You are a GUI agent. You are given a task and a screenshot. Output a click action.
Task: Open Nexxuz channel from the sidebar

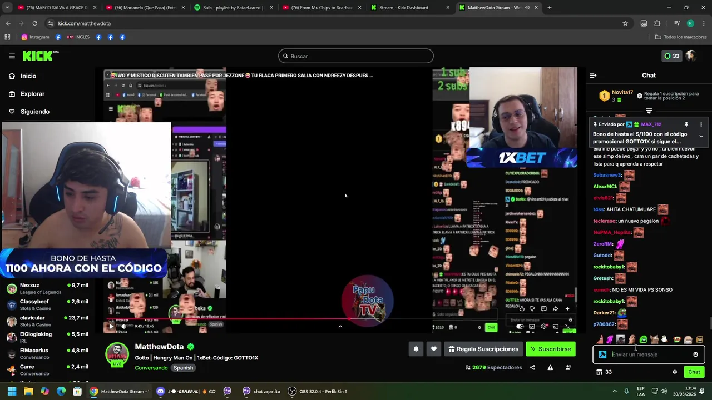coord(47,288)
